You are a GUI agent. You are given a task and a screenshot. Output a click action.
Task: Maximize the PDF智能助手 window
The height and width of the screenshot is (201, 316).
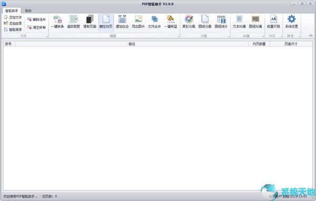[302, 4]
